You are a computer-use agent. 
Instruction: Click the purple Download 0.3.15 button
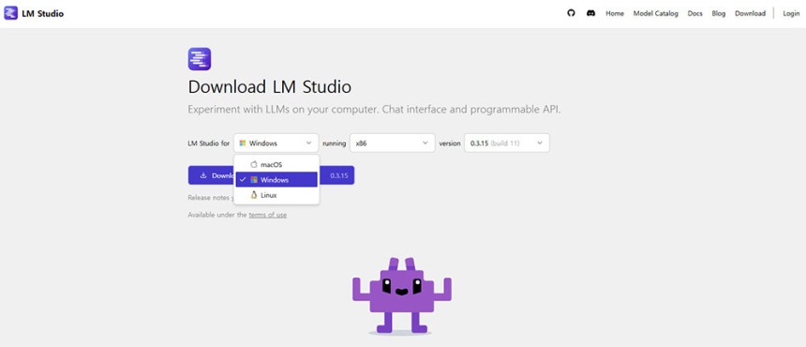[x=271, y=175]
